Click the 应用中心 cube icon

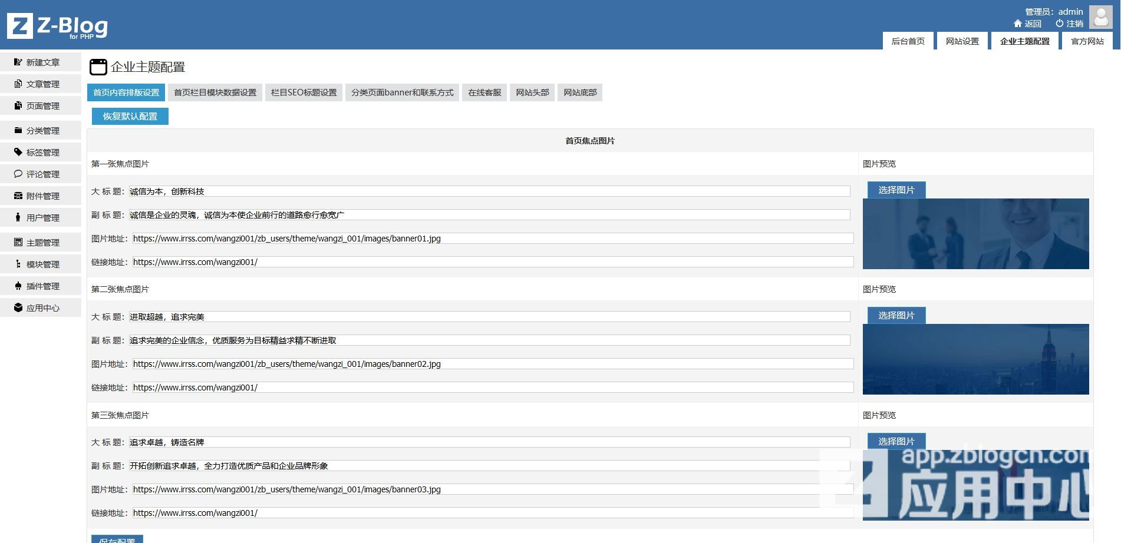(18, 307)
